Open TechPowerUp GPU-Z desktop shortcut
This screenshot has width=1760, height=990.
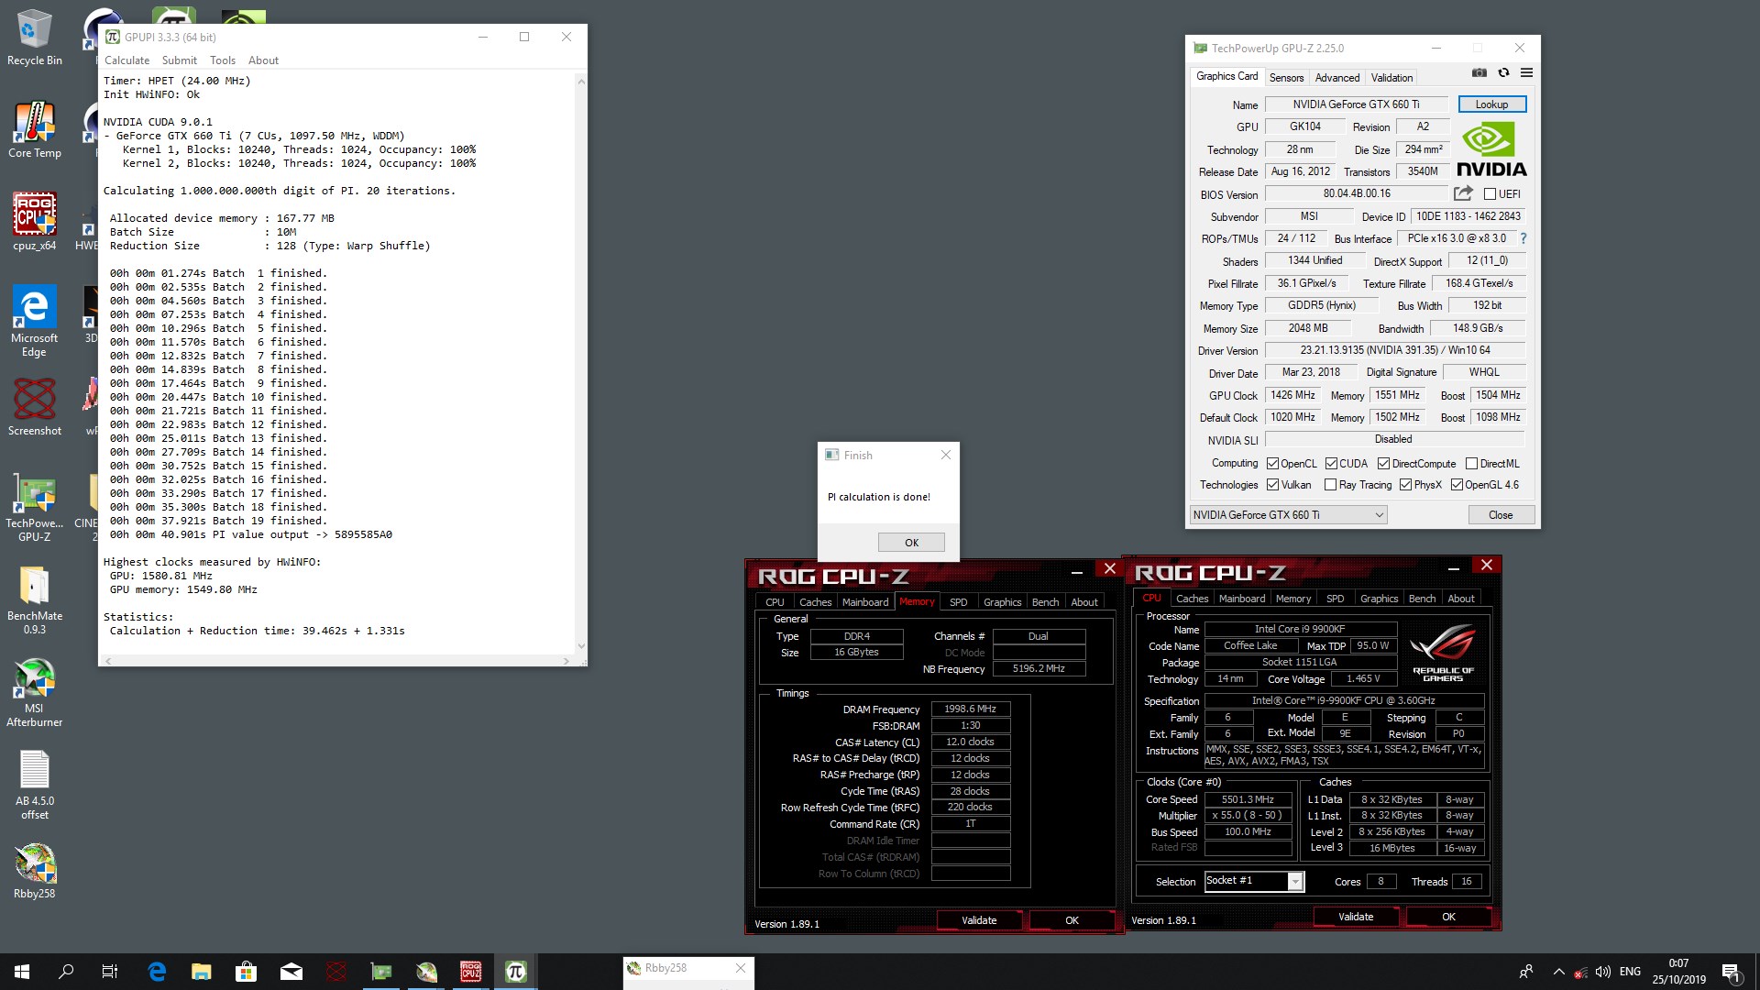click(34, 507)
